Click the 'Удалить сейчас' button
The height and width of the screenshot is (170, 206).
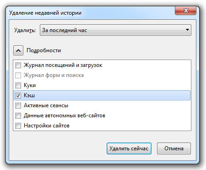point(129,148)
